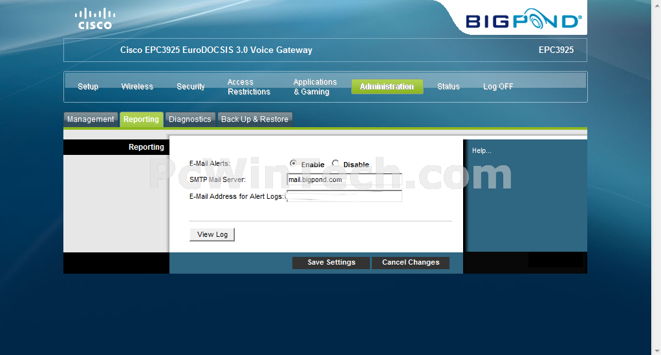Open Access Restrictions menu
Image resolution: width=661 pixels, height=355 pixels.
249,86
